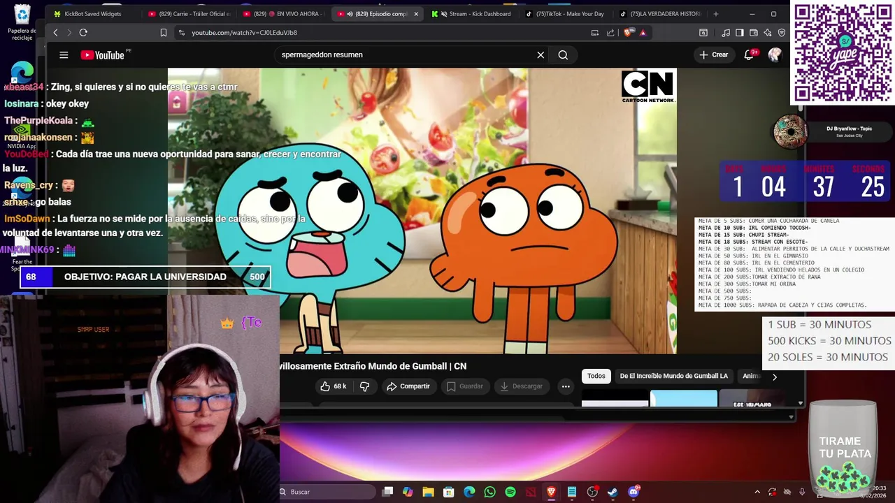Screen dimensions: 895x503
Task: Open Brave Shields lion icon
Action: [630, 32]
